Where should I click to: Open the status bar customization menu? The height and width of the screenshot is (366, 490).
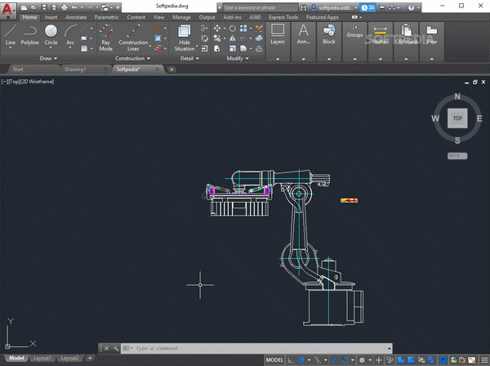(484, 360)
